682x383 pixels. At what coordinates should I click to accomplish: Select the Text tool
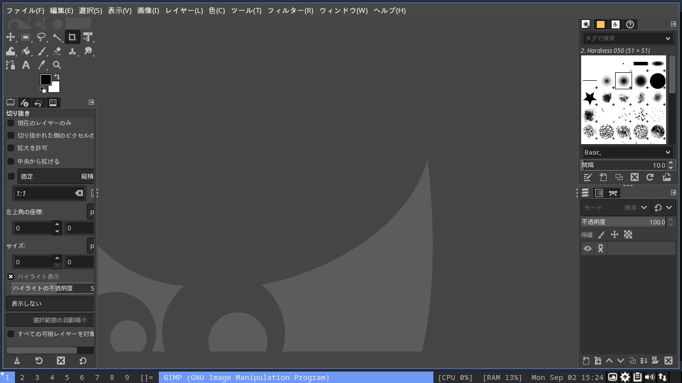[26, 65]
